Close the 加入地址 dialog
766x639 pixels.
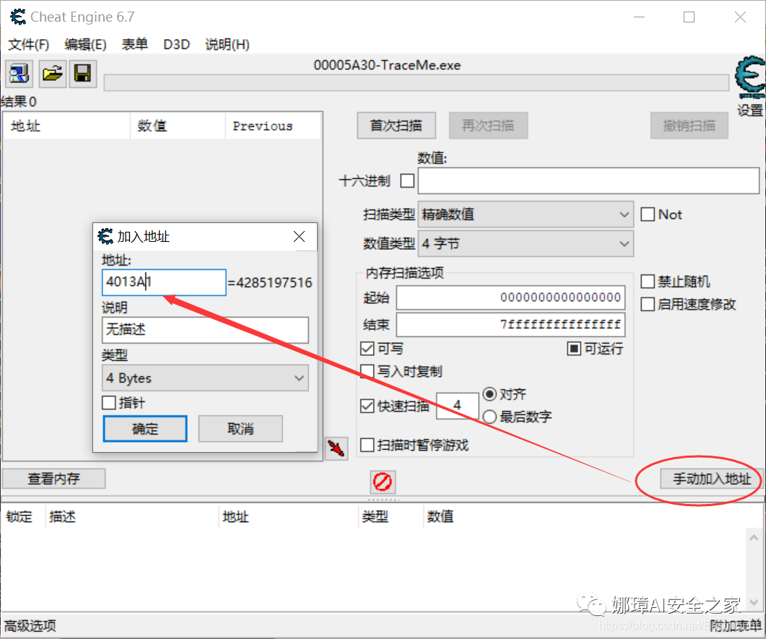point(300,236)
